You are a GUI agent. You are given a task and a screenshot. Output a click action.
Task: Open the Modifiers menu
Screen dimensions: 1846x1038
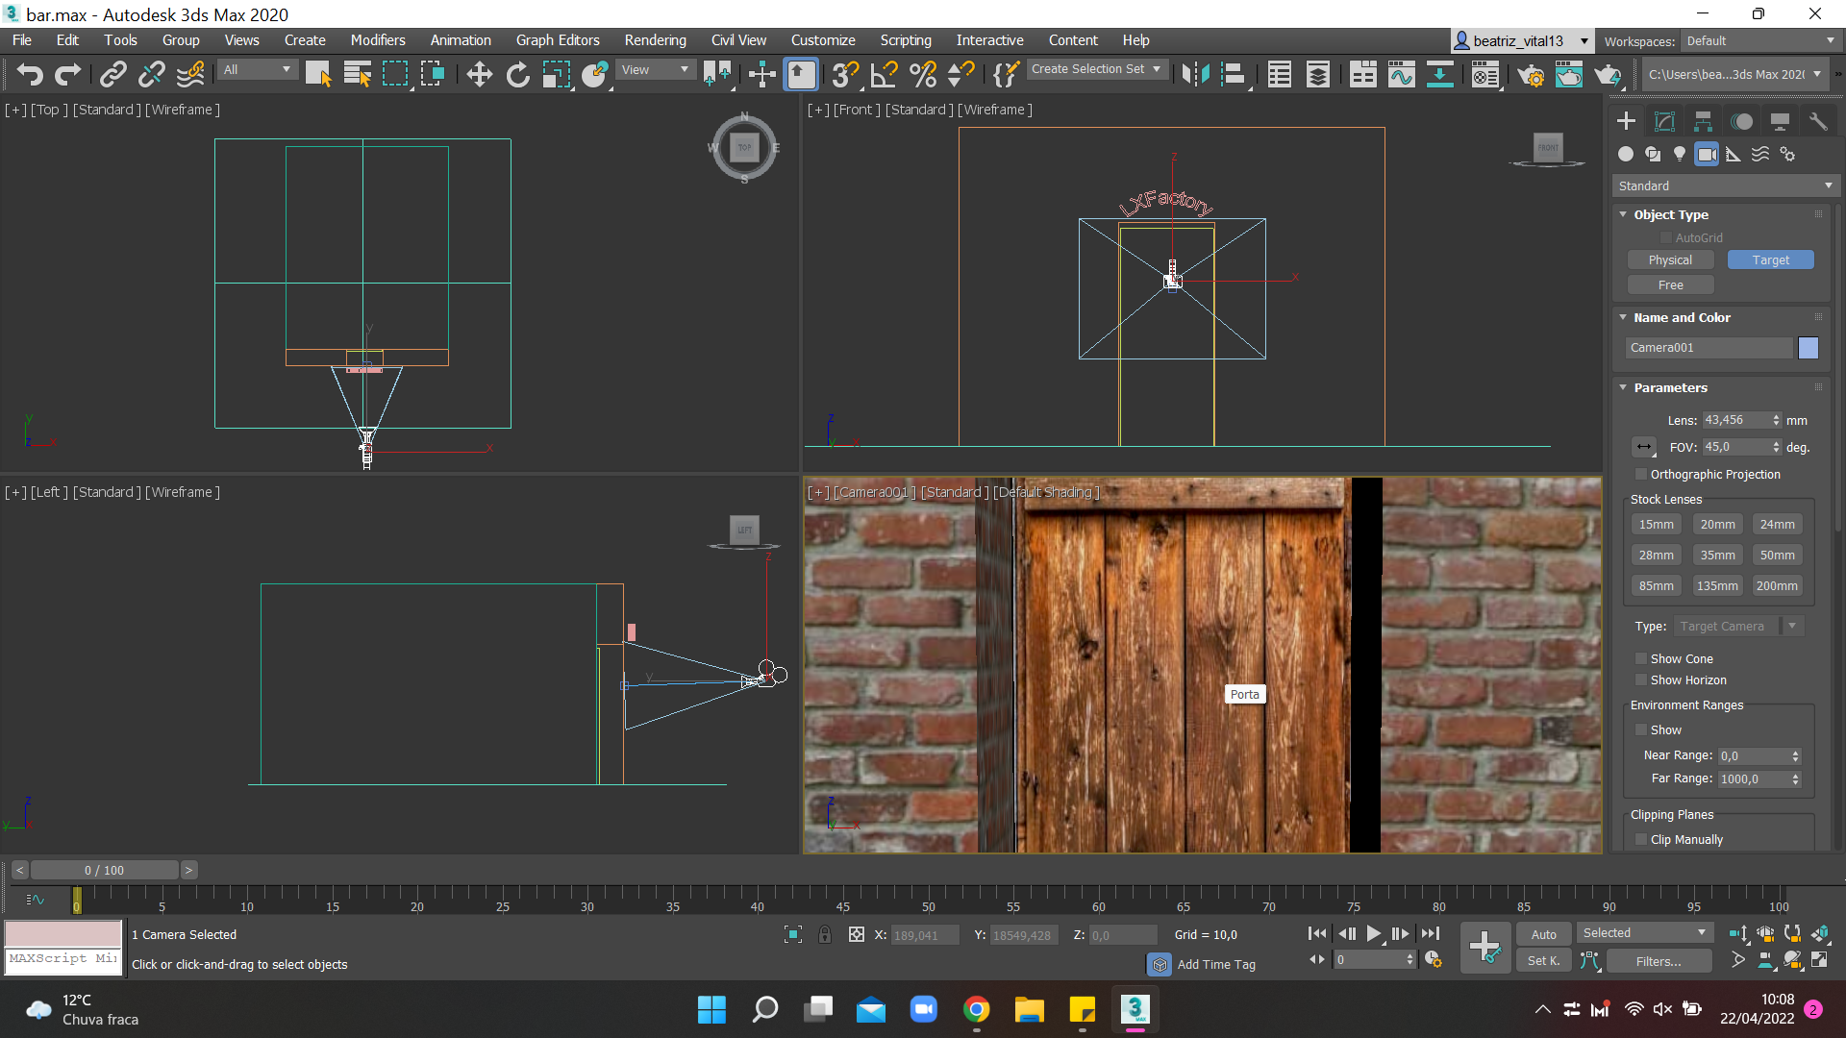378,39
